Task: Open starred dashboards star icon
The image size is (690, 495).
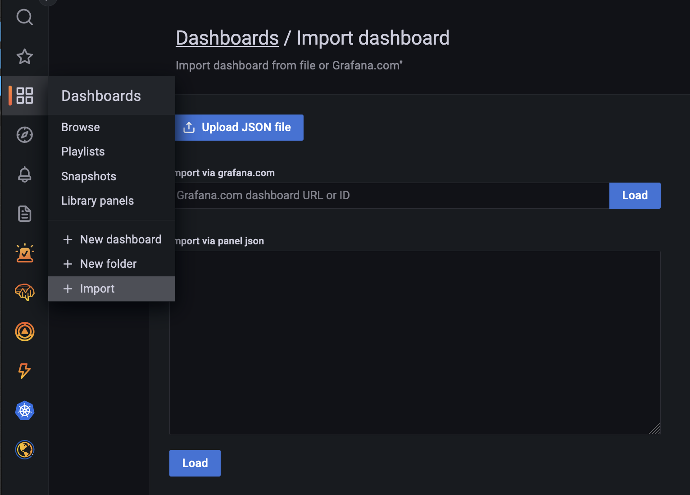Action: (x=25, y=56)
